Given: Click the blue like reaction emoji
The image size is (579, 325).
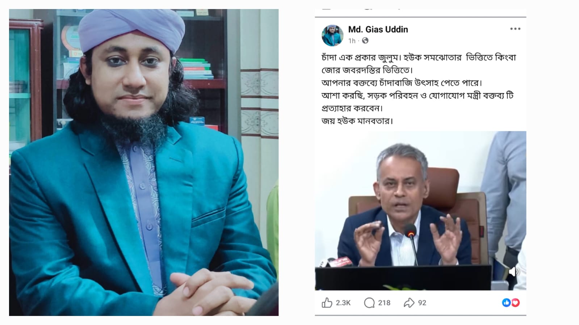Looking at the screenshot, I should [x=506, y=303].
